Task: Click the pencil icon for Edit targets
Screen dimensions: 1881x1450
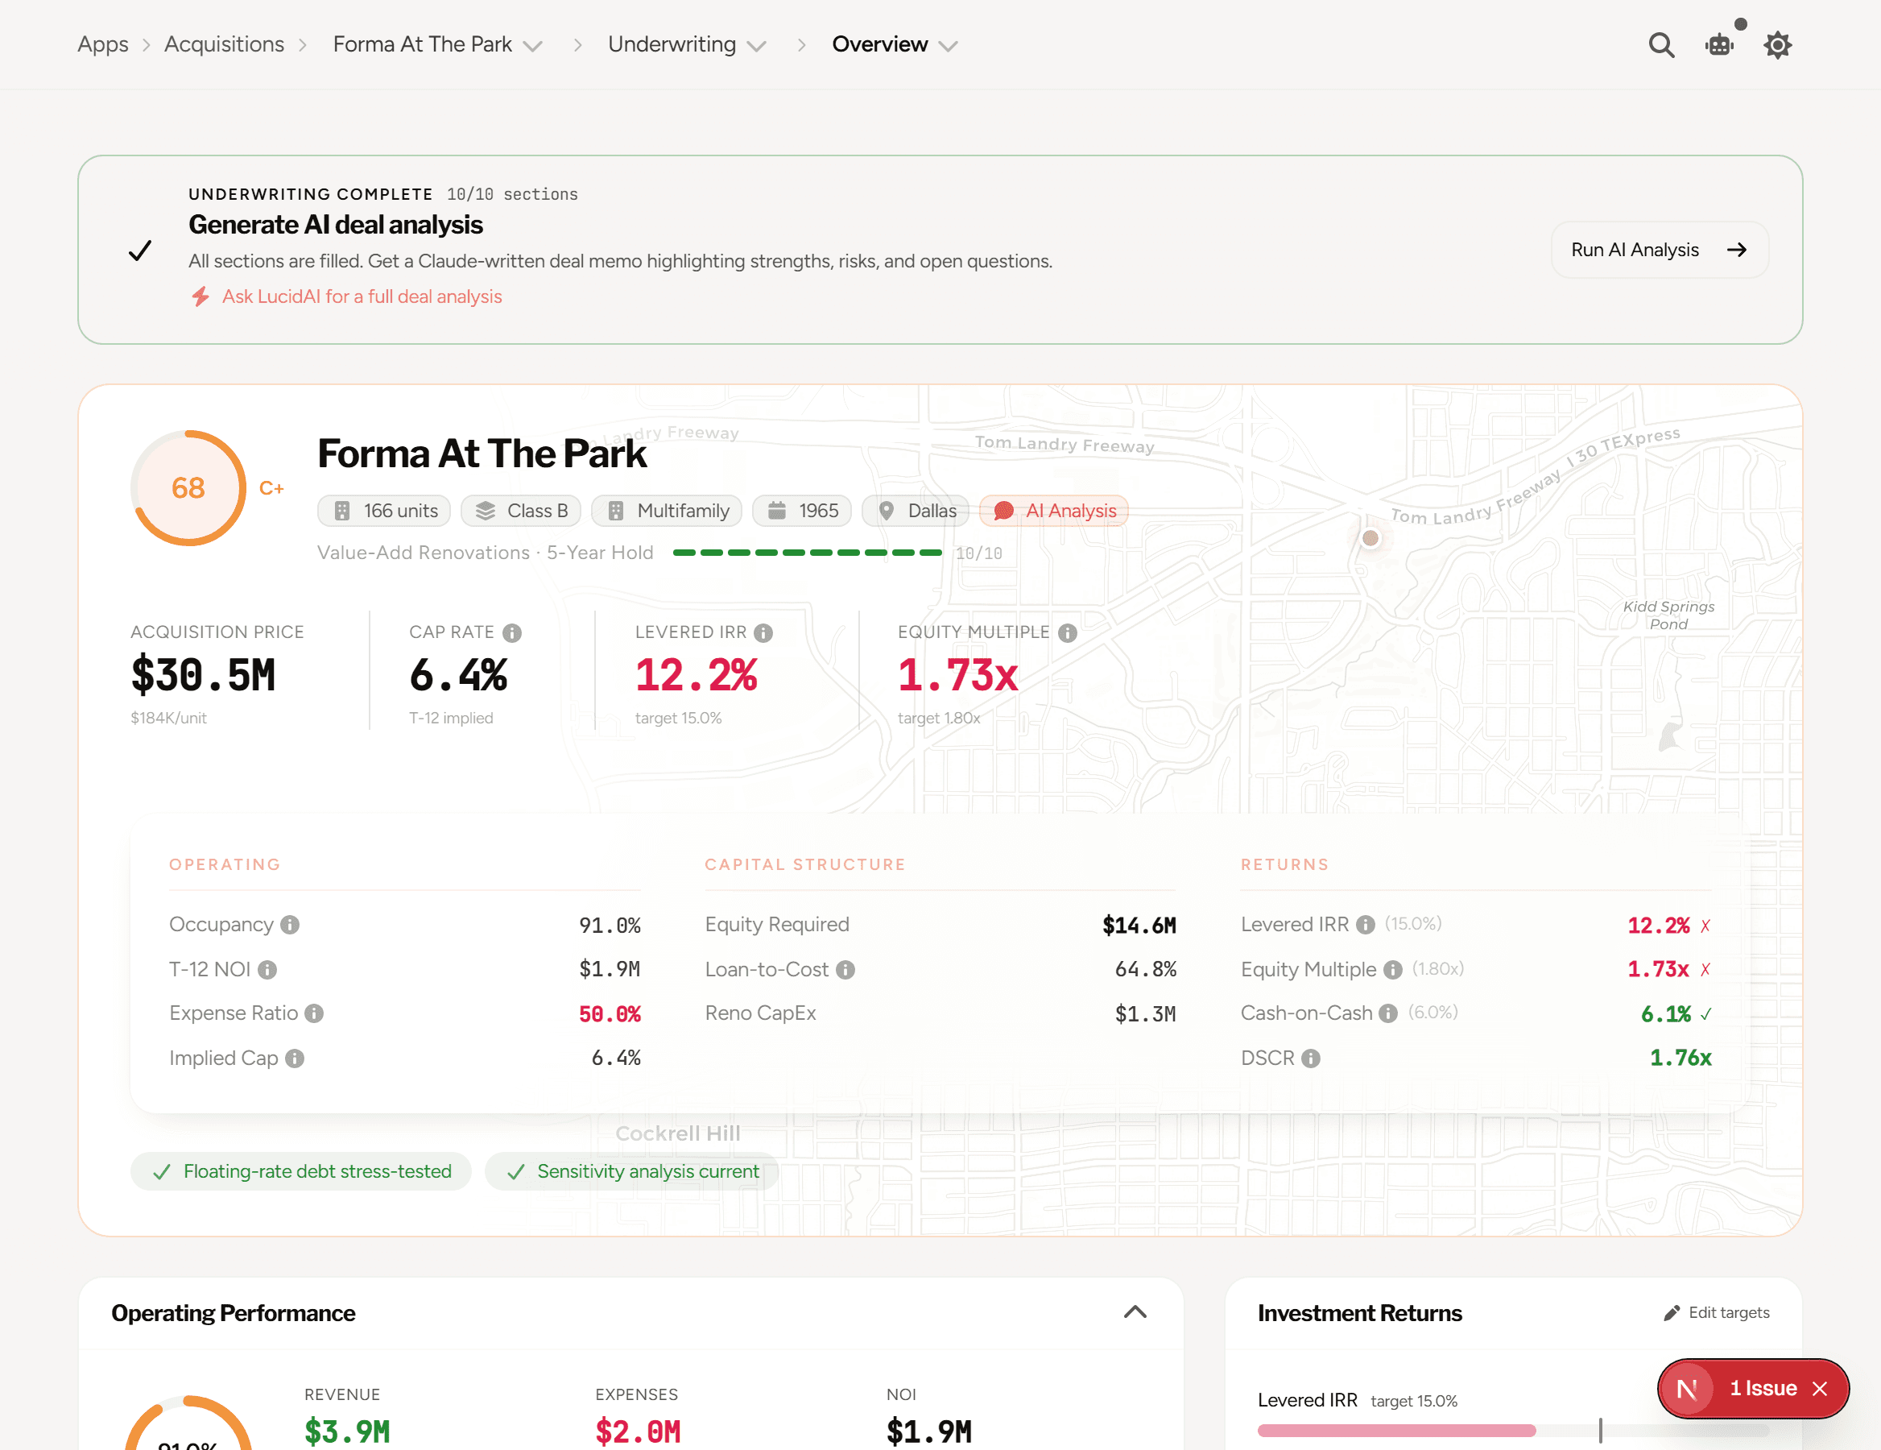Action: tap(1672, 1313)
